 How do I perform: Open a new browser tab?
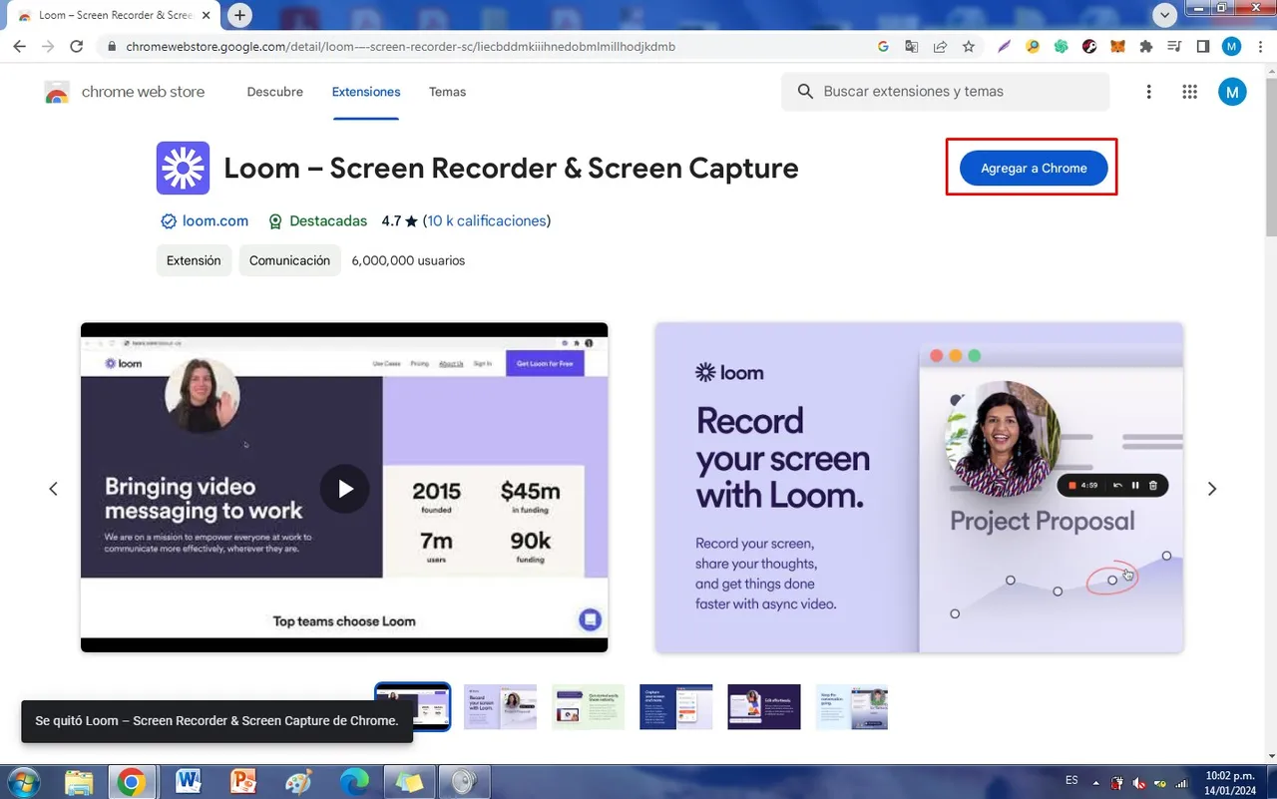(x=239, y=15)
